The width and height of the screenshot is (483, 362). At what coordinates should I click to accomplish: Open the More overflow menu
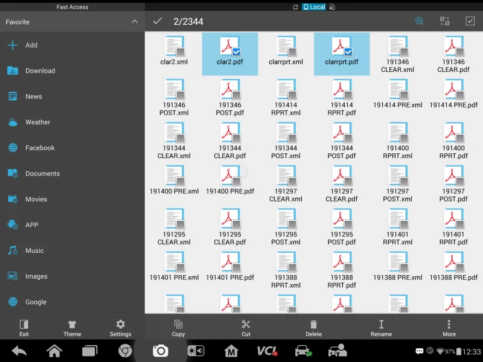[449, 328]
